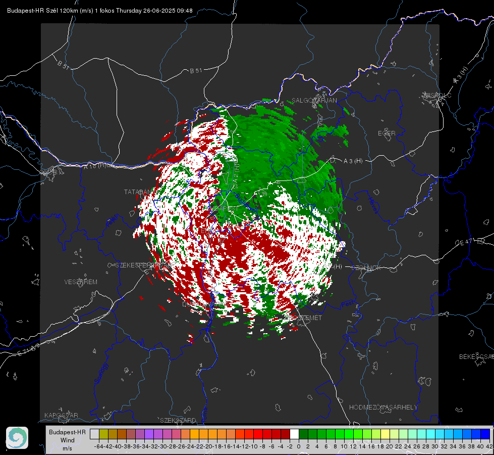This screenshot has height=455, width=494.
Task: Click the 30 value on the legend scale
Action: coord(435,446)
